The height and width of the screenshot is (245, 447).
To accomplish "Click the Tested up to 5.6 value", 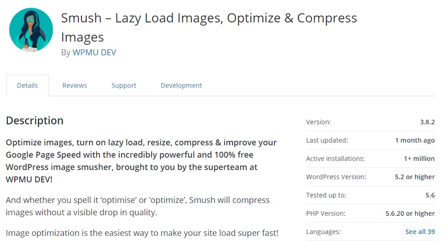I will pyautogui.click(x=430, y=195).
